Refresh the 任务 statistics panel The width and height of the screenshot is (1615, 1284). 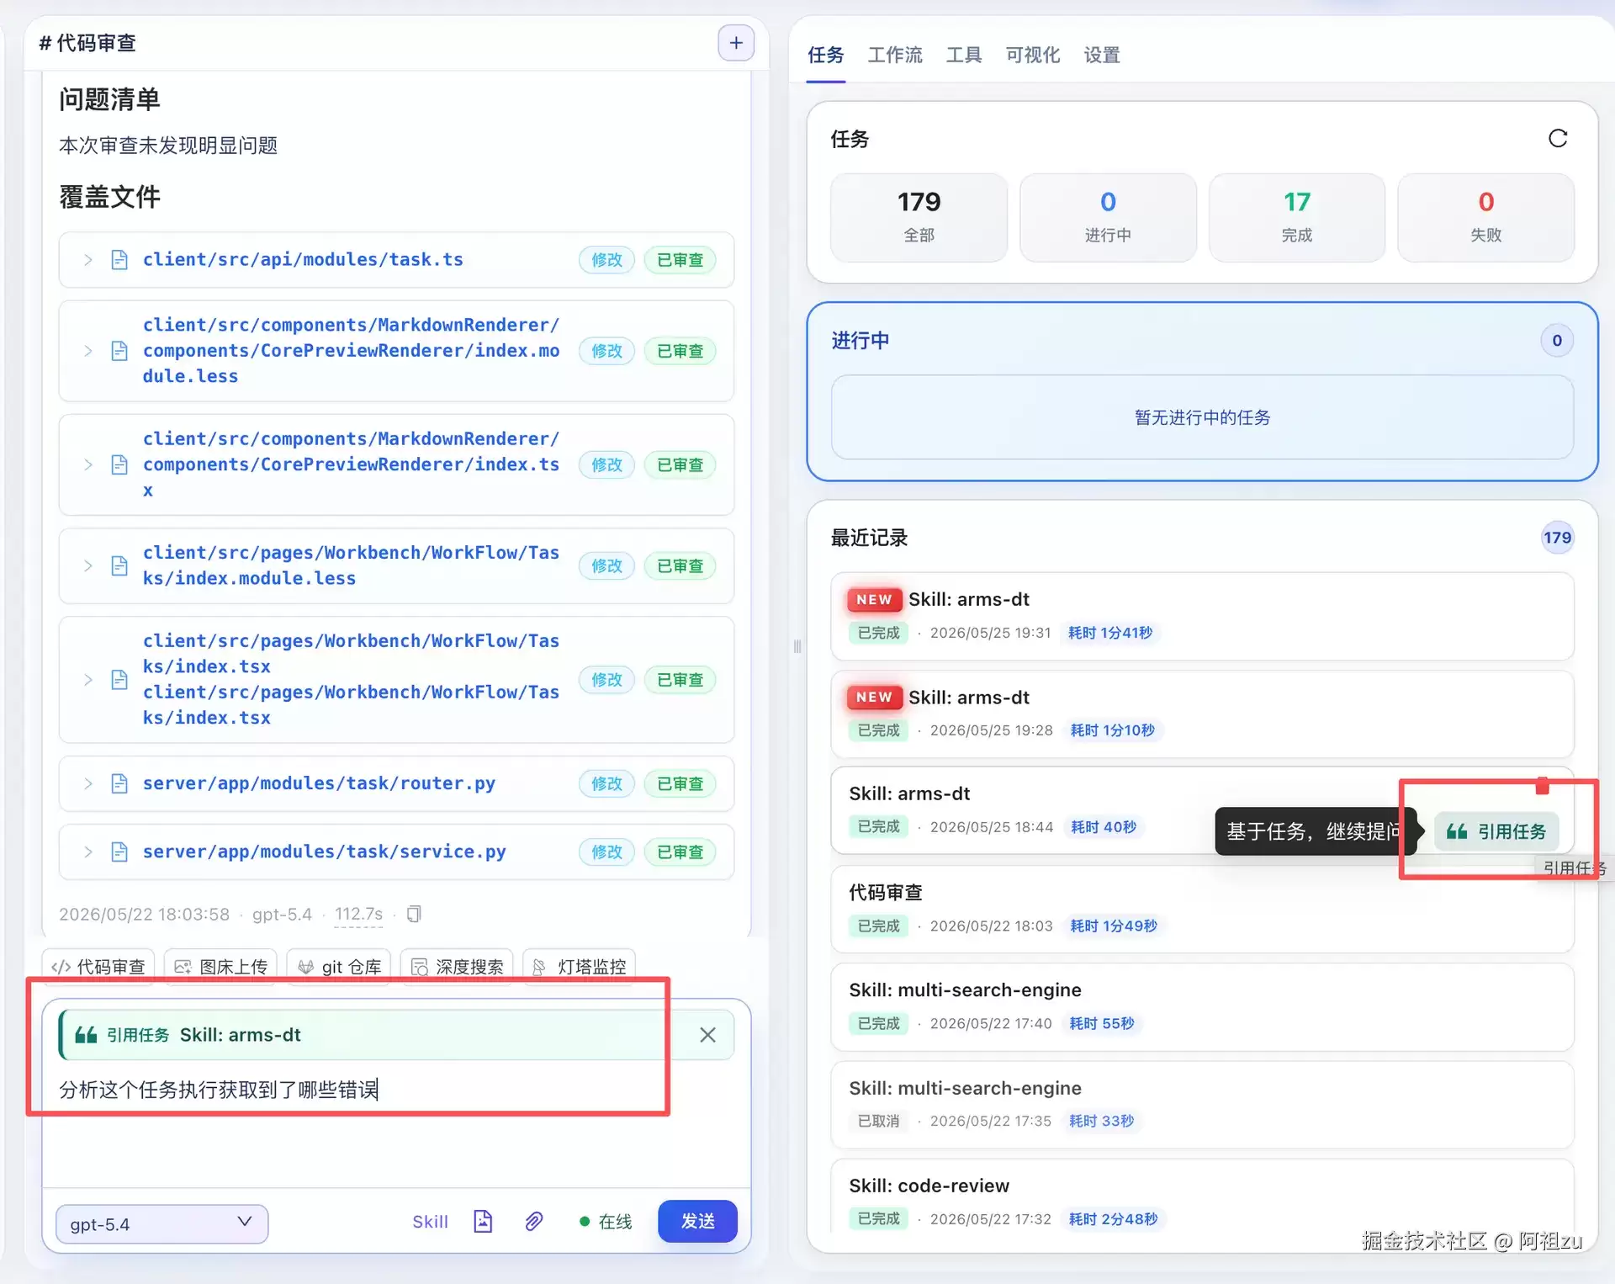click(1557, 139)
